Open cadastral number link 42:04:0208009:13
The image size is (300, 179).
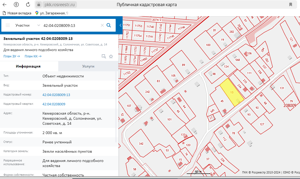point(56,95)
